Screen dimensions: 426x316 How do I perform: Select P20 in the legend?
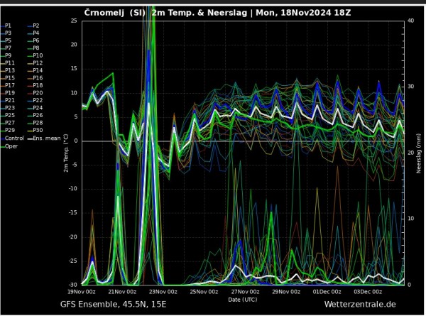(35, 93)
